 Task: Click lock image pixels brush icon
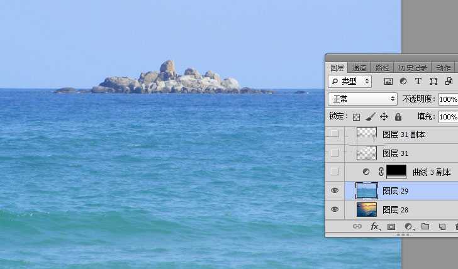[x=371, y=117]
